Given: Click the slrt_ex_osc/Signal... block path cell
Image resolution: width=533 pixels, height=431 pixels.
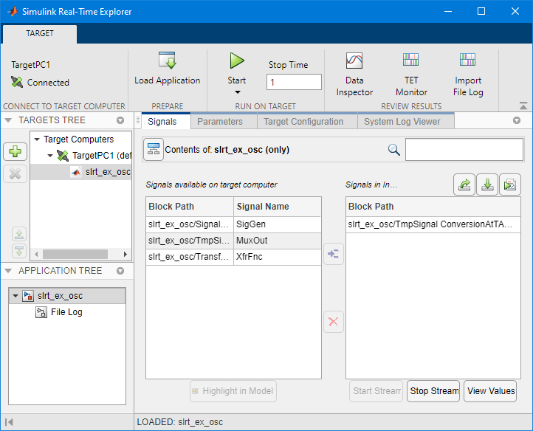Looking at the screenshot, I should tap(189, 224).
